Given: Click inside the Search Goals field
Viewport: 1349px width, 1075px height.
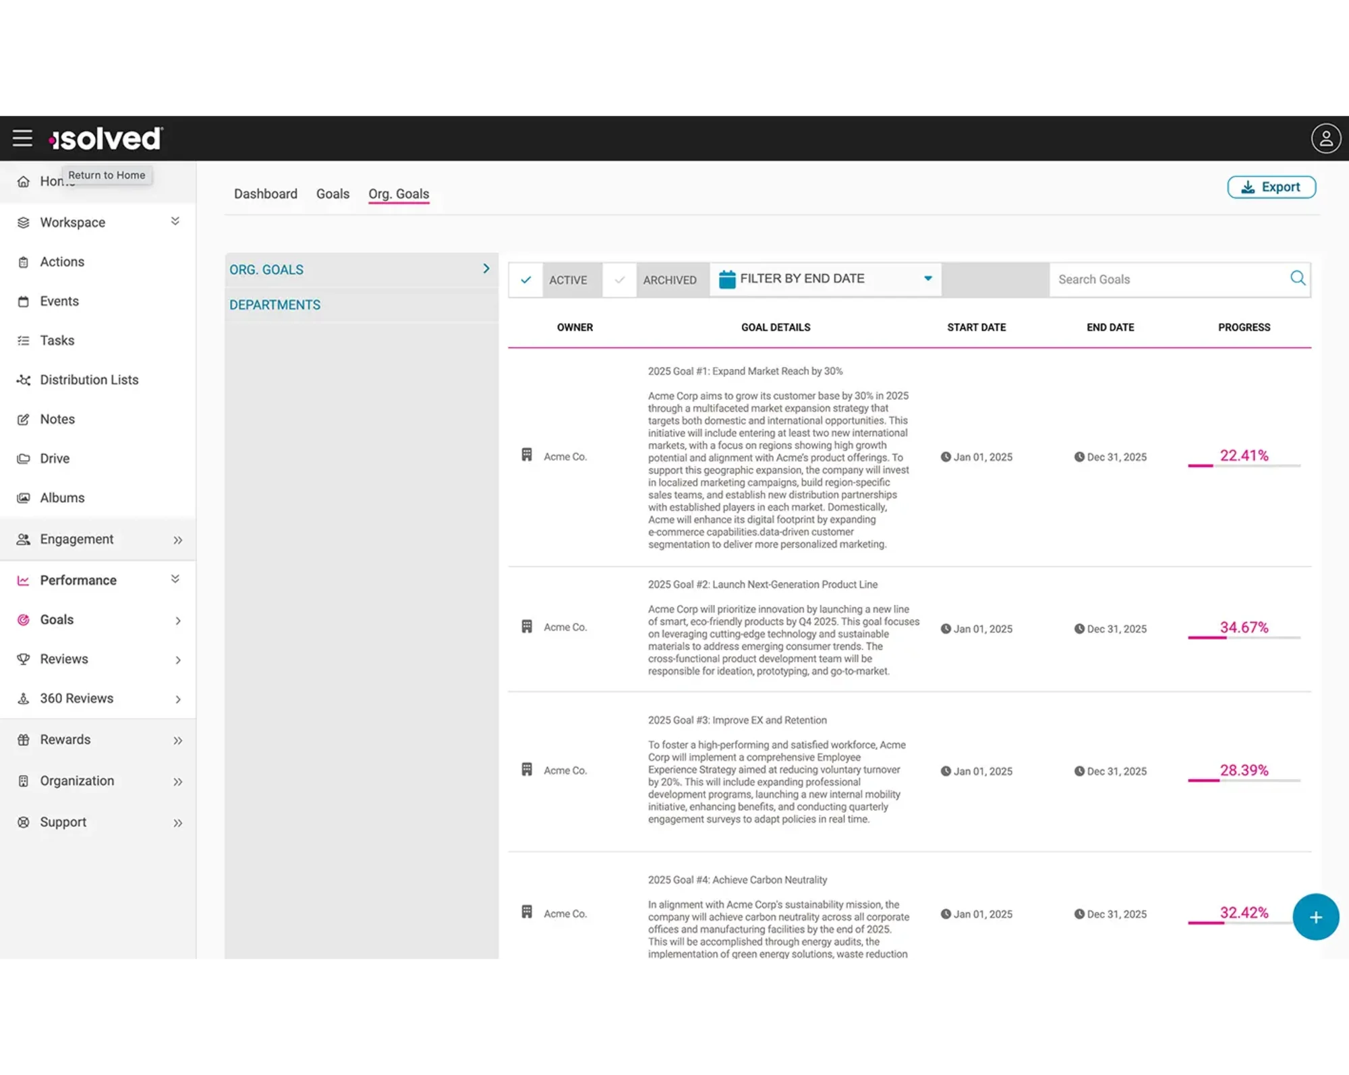Looking at the screenshot, I should (1160, 279).
